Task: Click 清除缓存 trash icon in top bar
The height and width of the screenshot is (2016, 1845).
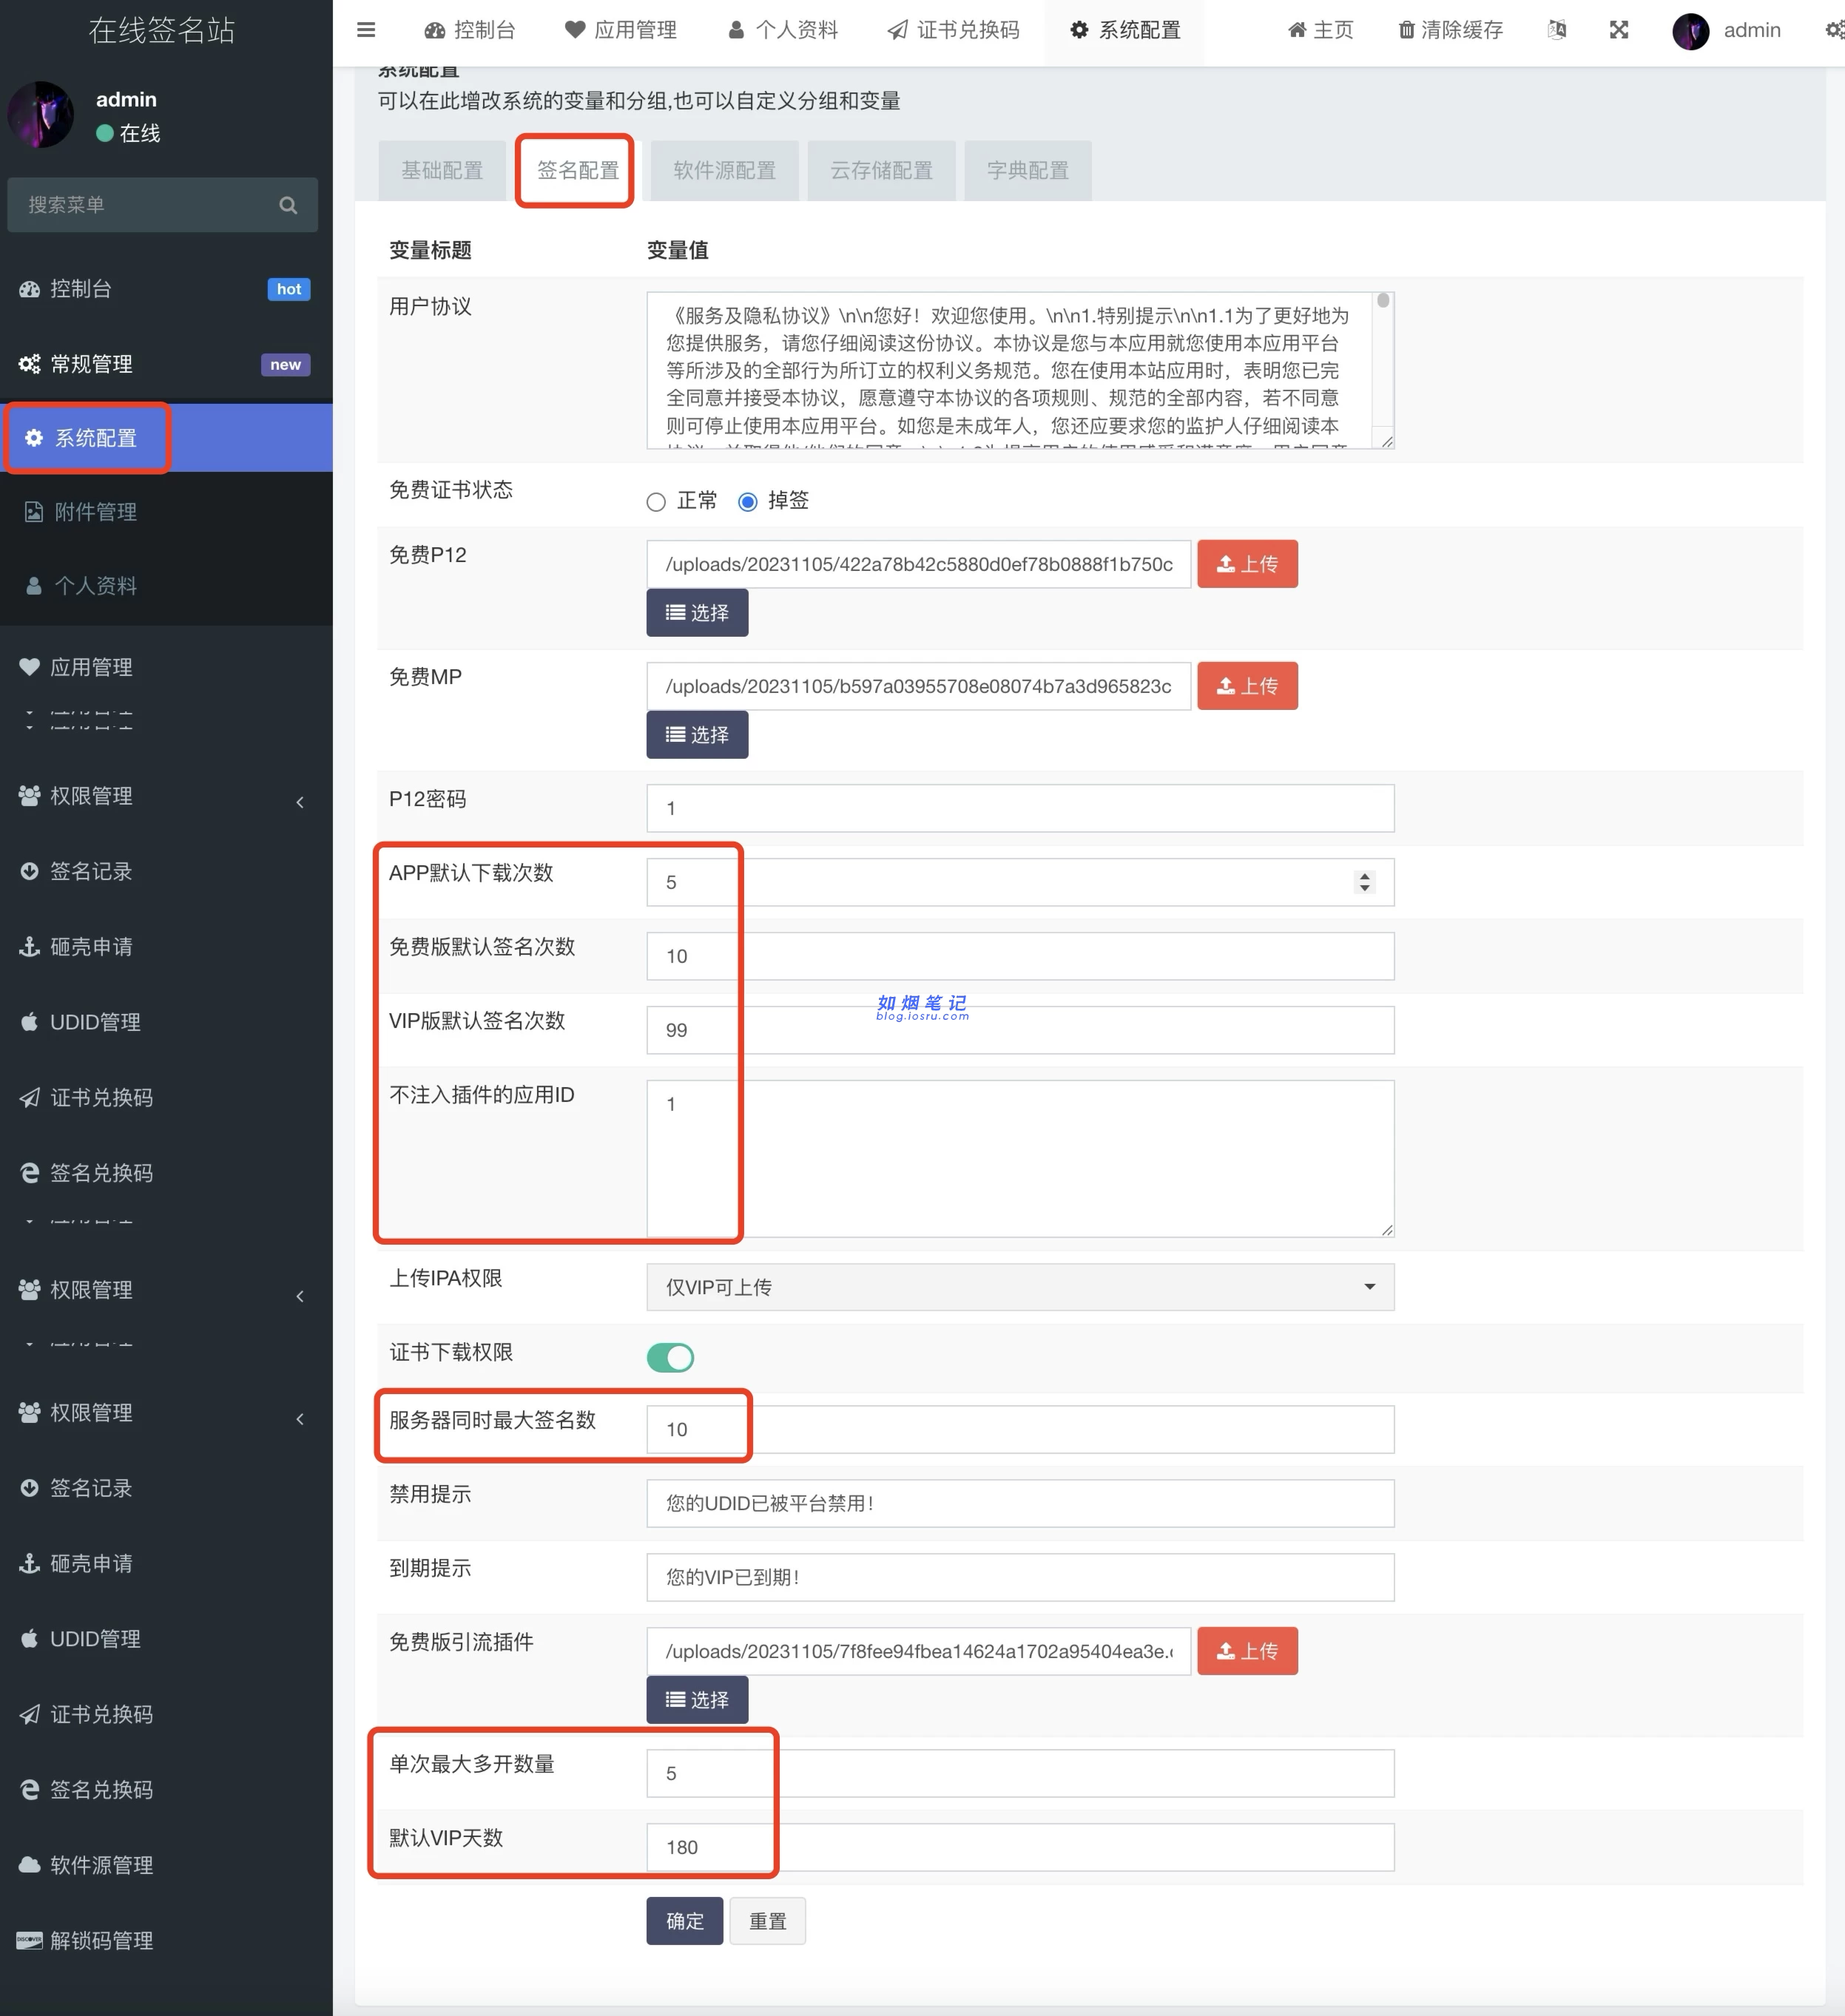Action: coord(1451,30)
